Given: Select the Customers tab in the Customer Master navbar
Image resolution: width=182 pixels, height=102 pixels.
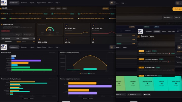Looking at the screenshot, I should coord(157,31).
